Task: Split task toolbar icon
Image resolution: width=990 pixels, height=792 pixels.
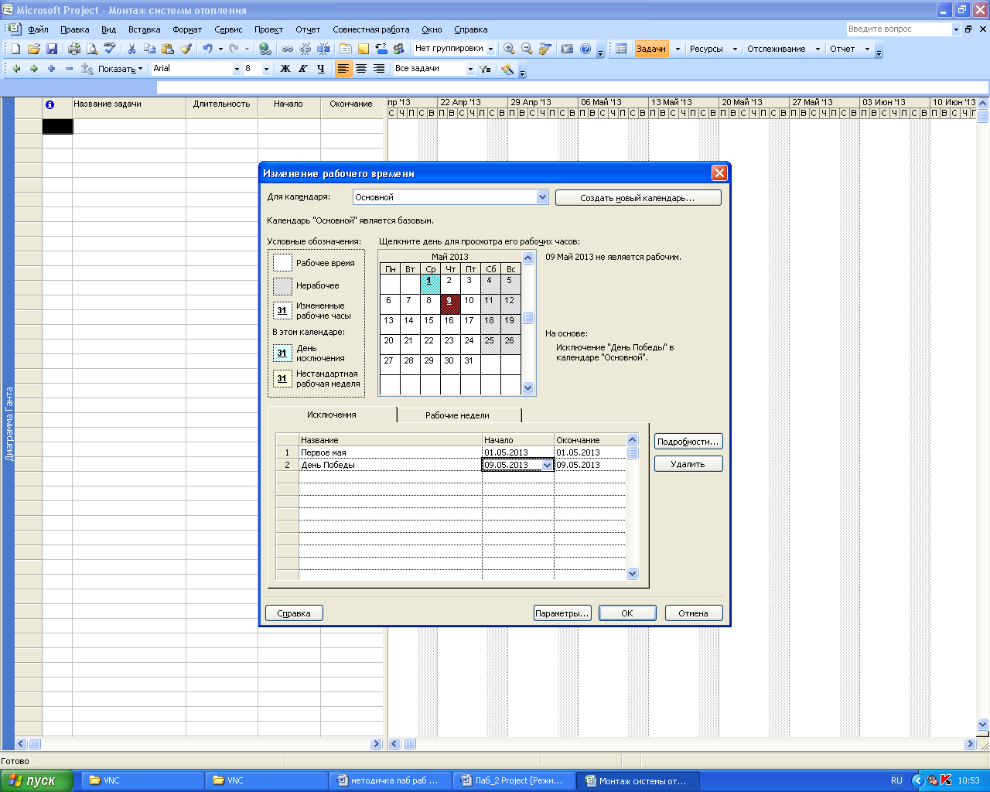Action: click(x=323, y=49)
